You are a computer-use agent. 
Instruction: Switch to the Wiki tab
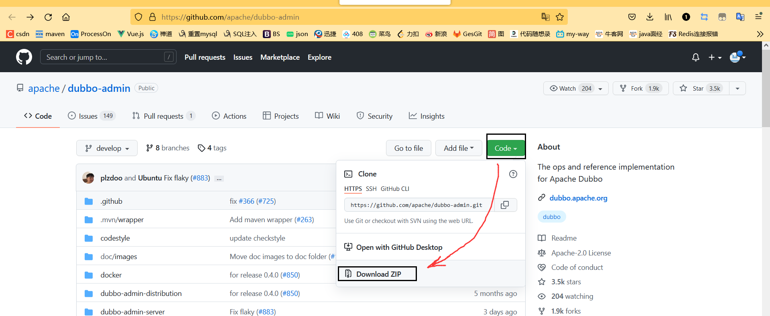click(x=327, y=116)
